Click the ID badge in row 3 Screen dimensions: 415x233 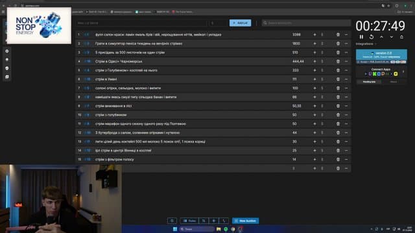pyautogui.click(x=88, y=52)
